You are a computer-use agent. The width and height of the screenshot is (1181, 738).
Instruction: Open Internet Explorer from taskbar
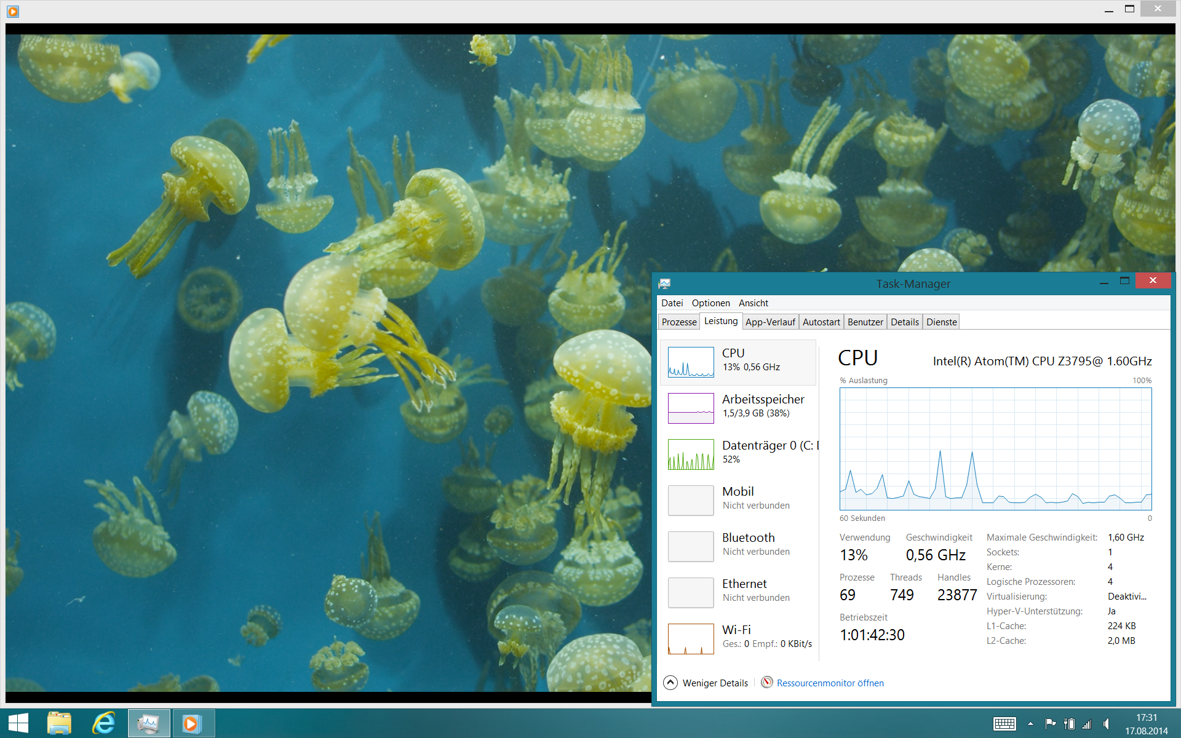point(103,723)
